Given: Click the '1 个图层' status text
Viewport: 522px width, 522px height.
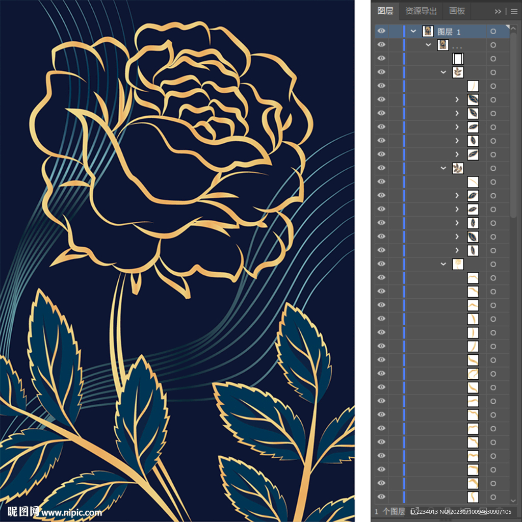Looking at the screenshot, I should click(x=389, y=512).
